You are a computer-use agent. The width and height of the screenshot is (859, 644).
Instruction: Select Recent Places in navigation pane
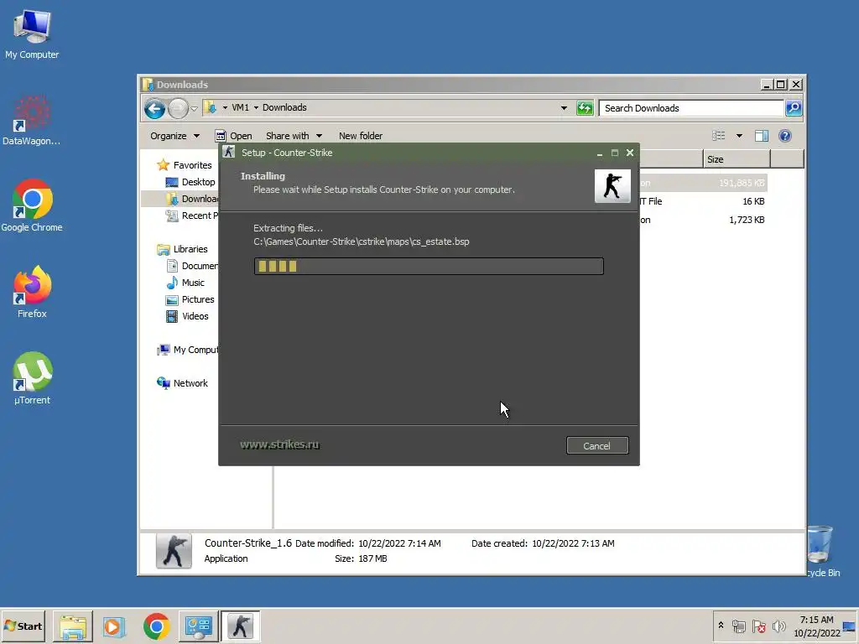(x=190, y=216)
